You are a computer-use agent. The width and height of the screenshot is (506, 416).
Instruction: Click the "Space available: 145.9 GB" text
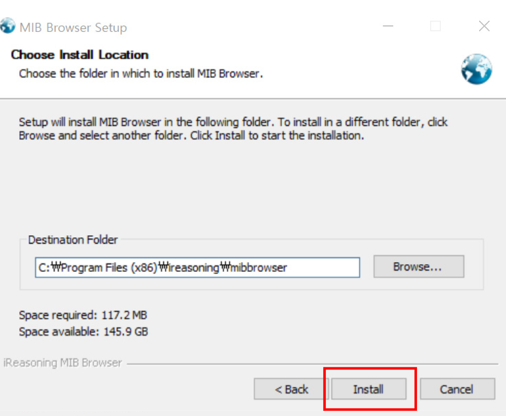click(x=83, y=332)
